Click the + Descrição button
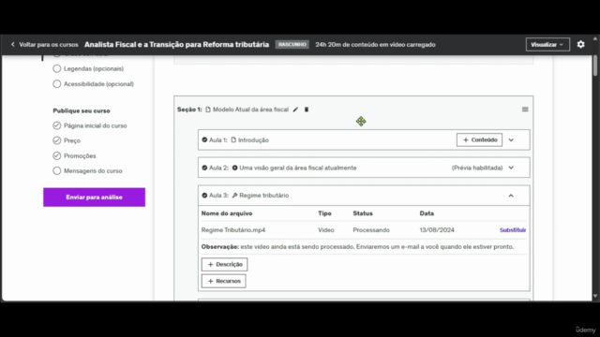This screenshot has height=337, width=600. click(x=225, y=264)
